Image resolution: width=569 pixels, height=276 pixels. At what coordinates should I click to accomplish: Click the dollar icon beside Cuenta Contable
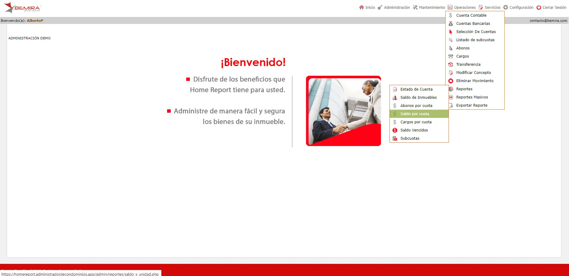click(x=451, y=15)
